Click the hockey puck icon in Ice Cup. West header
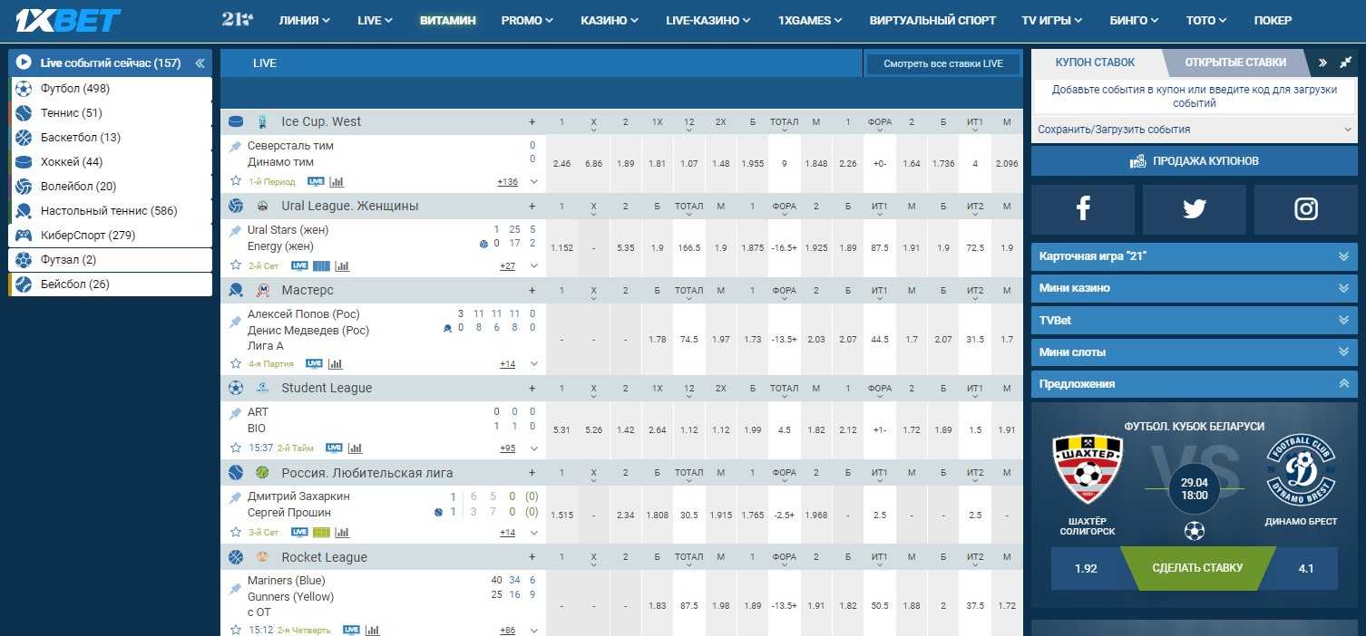 [236, 121]
